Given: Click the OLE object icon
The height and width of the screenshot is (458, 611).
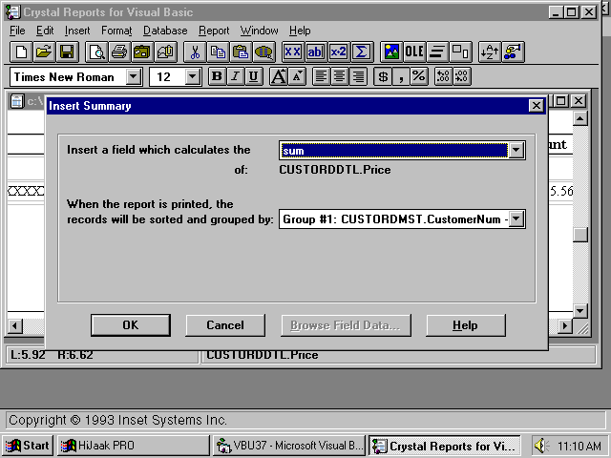Looking at the screenshot, I should pos(414,52).
